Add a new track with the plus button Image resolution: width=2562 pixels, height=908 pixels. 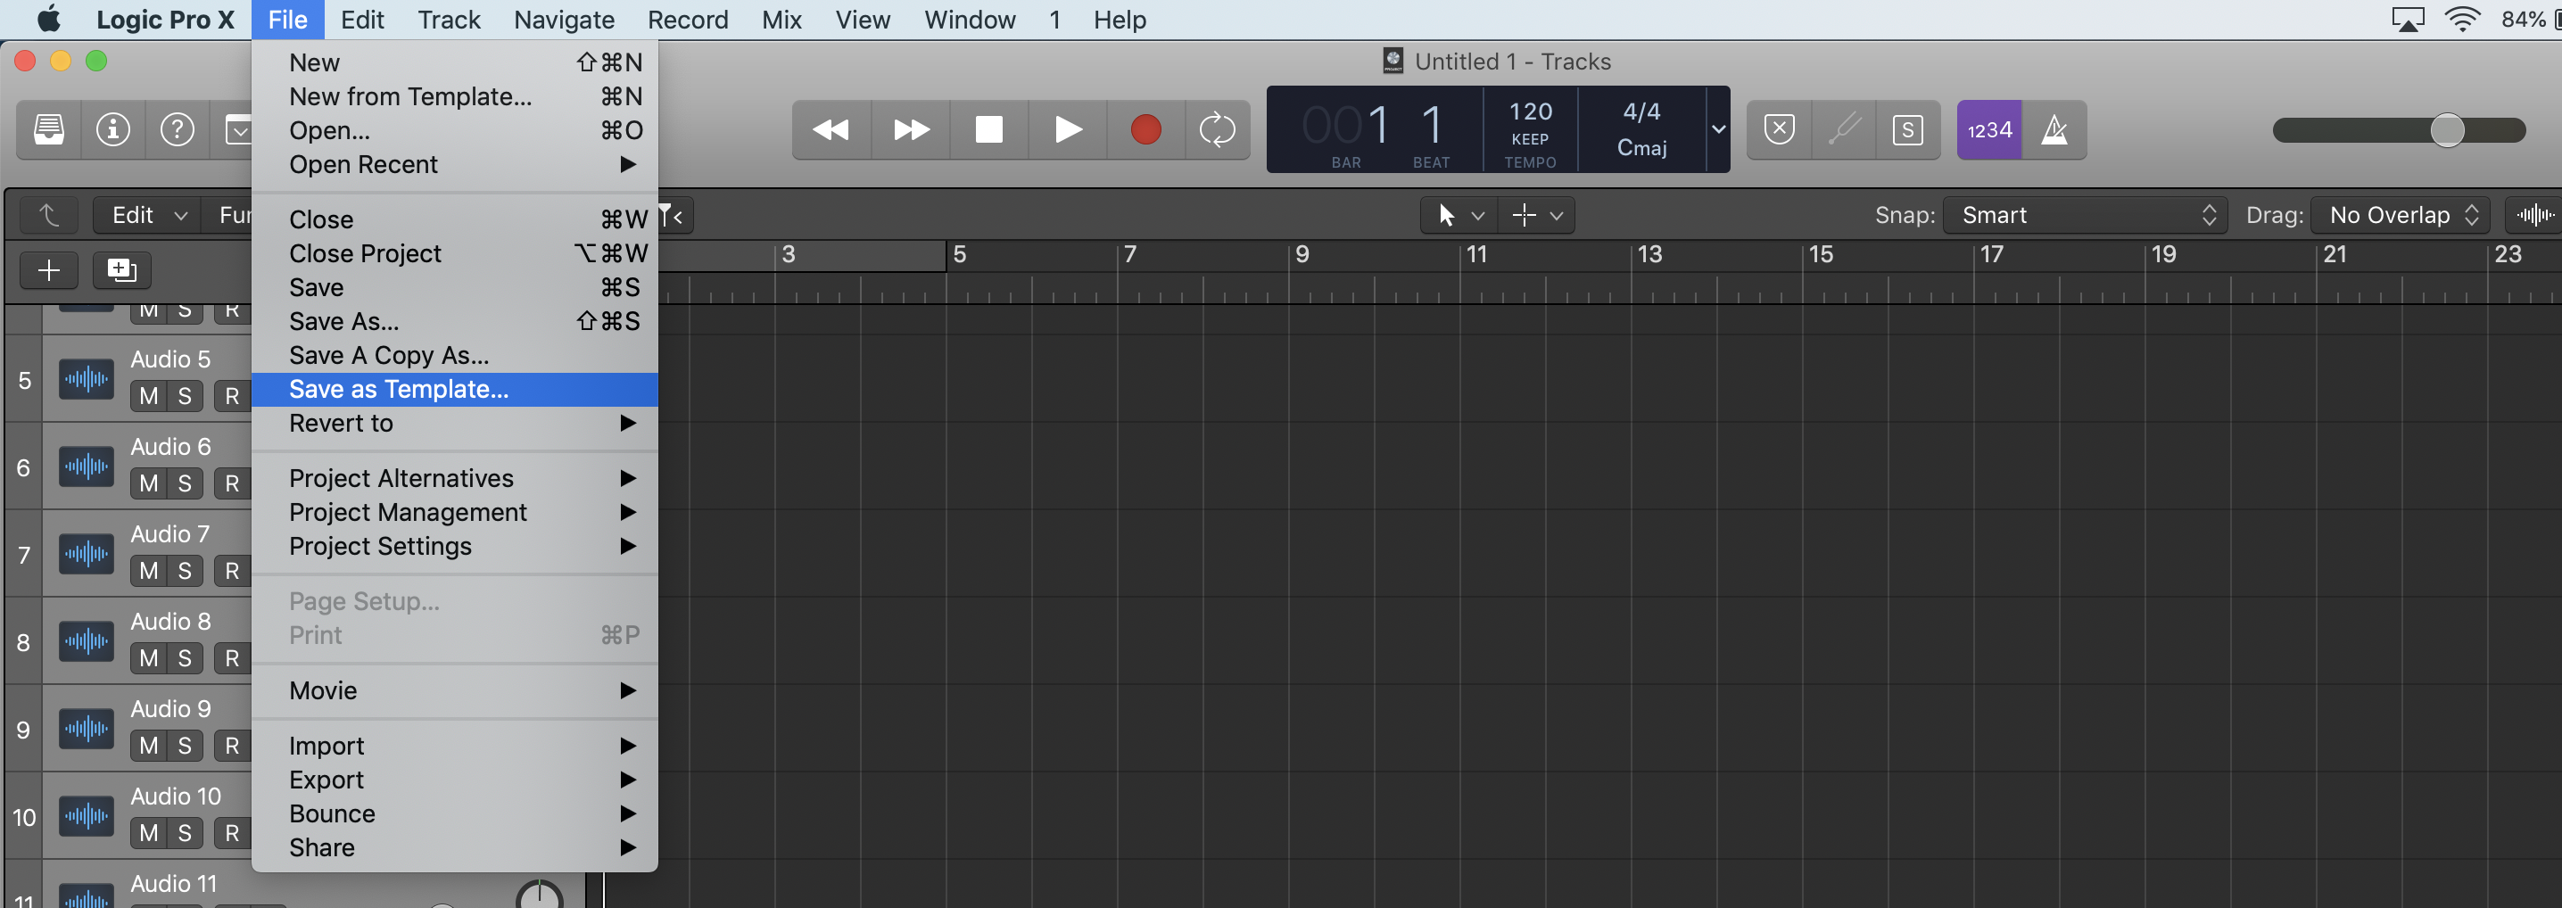[48, 269]
